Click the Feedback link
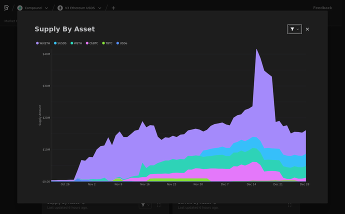This screenshot has height=214, width=345. pyautogui.click(x=322, y=8)
